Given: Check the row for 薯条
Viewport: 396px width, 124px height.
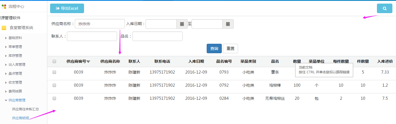Looking at the screenshot, I should coord(54,72).
